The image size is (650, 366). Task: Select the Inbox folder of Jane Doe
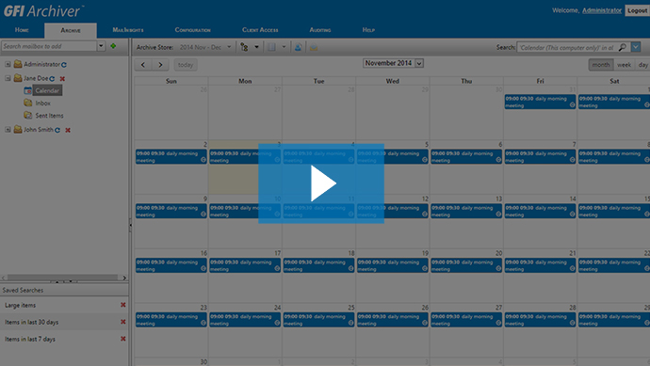42,103
